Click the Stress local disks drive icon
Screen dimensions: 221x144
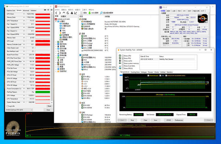pos(120,66)
